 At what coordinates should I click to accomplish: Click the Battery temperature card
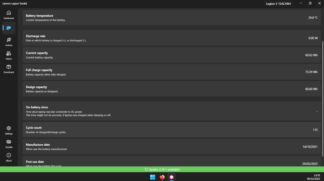tap(172, 18)
